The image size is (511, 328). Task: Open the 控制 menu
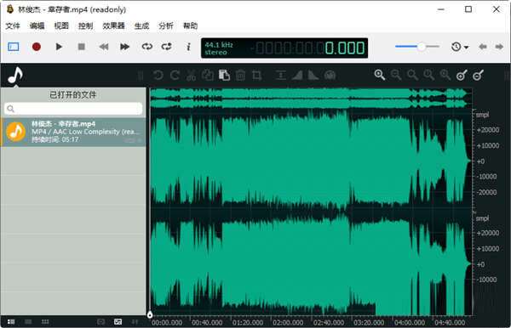[x=86, y=25]
